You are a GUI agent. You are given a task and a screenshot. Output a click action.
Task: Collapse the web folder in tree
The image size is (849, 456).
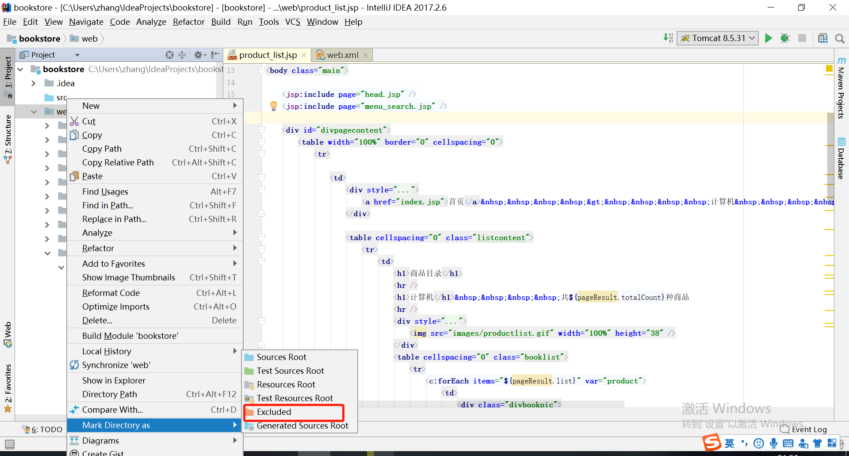[34, 112]
